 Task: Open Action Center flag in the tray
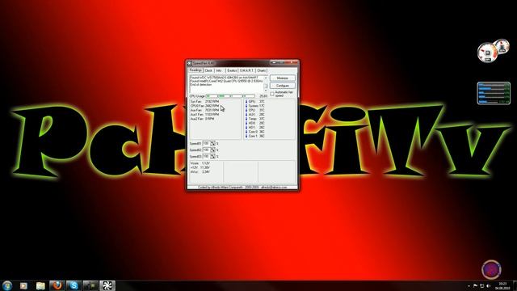tap(475, 286)
